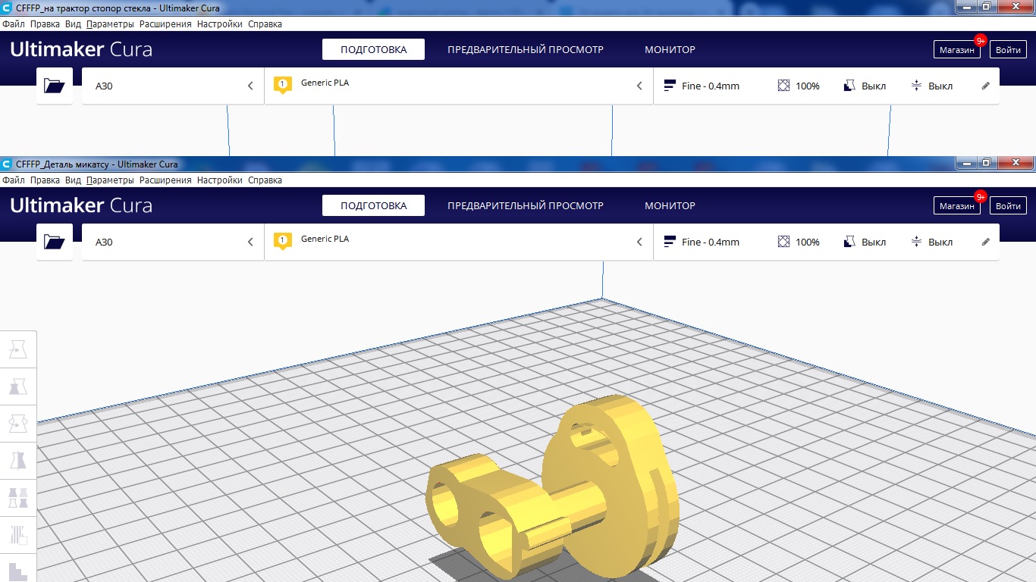Click Войти sign-in button in Деталь микатсу window

1008,205
